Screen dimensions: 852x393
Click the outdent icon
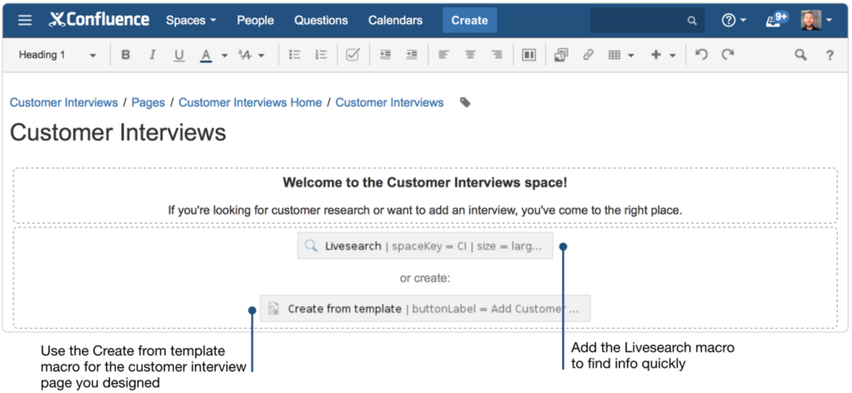coord(385,55)
